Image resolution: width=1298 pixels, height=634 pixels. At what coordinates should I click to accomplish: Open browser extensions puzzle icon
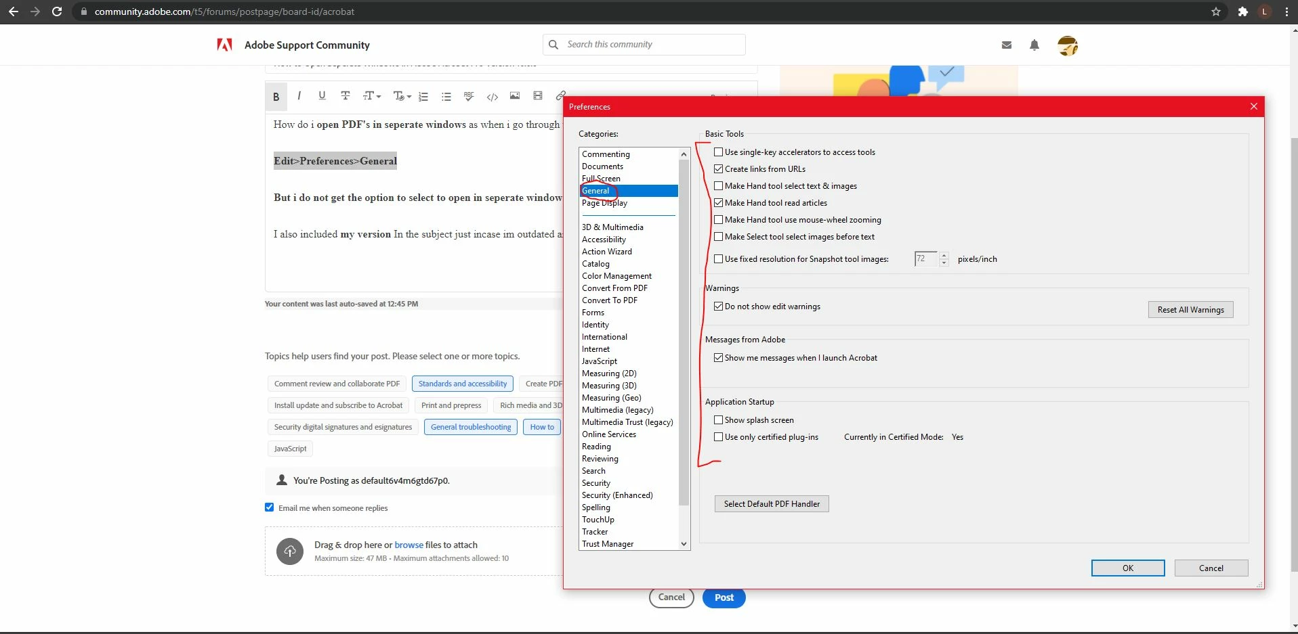point(1242,12)
